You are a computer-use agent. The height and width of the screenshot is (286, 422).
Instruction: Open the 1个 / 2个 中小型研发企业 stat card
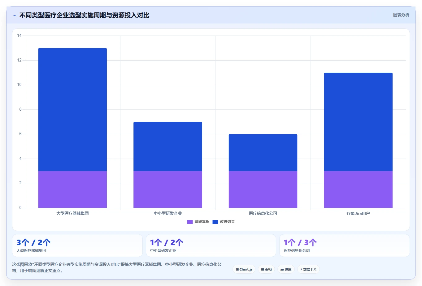211,245
